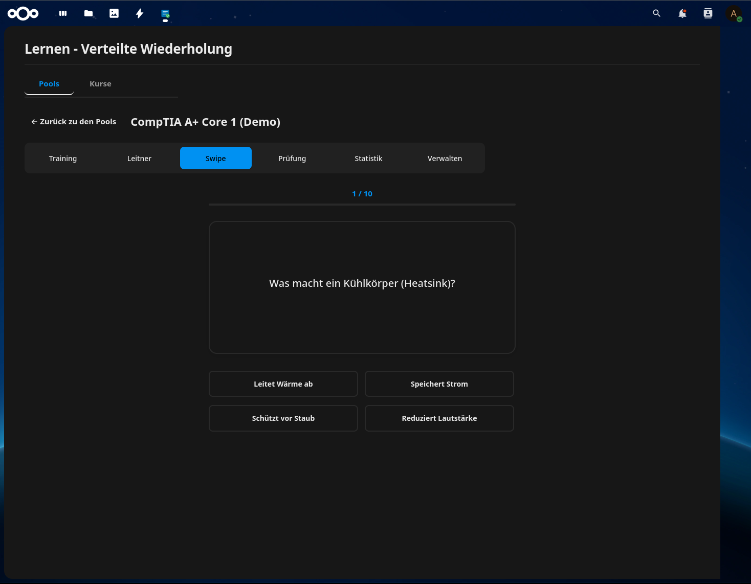This screenshot has width=751, height=584.
Task: Click the Nextcloud logo
Action: pos(23,13)
